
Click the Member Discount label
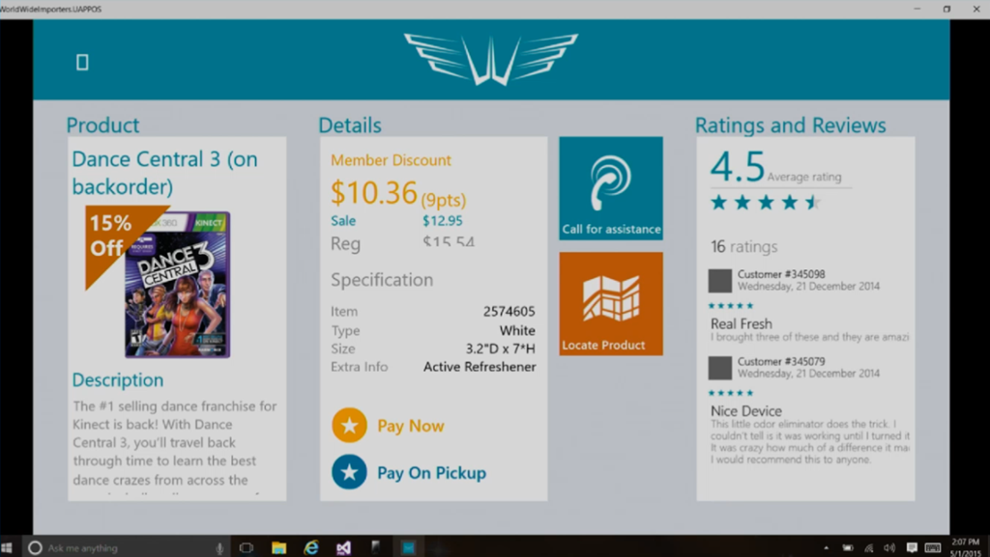coord(391,160)
